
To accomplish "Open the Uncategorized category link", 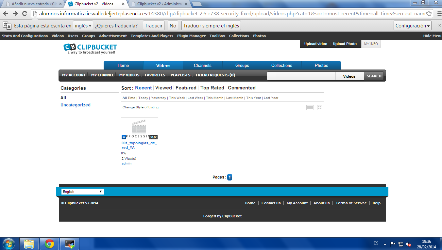I will (x=76, y=105).
